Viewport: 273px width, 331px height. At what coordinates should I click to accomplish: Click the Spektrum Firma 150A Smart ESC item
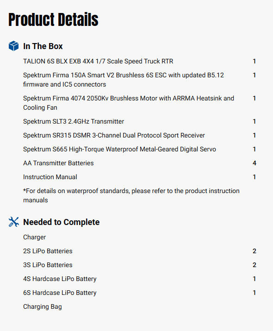tap(124, 80)
